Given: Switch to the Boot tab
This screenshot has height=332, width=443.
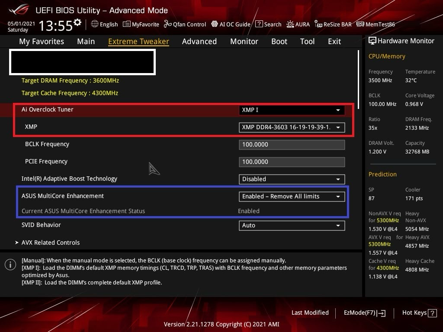Looking at the screenshot, I should (279, 41).
